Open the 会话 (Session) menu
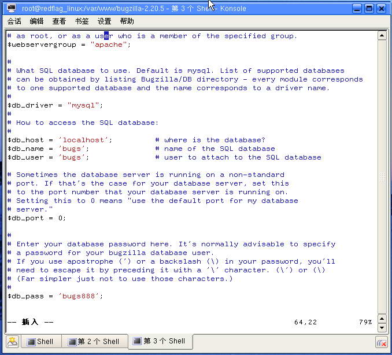 tap(14, 21)
